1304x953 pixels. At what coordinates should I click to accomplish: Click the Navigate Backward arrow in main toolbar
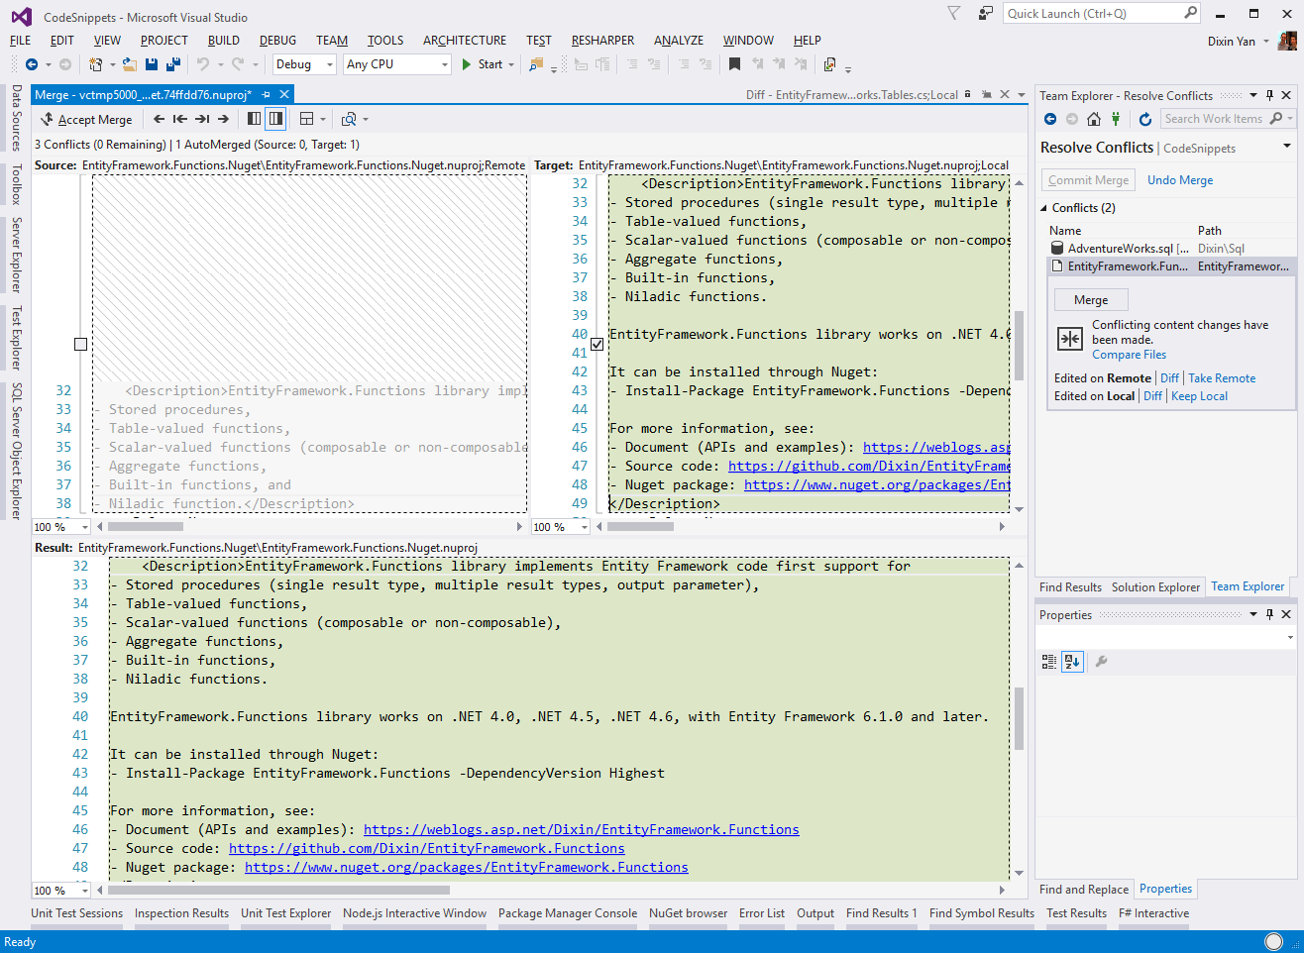click(32, 64)
